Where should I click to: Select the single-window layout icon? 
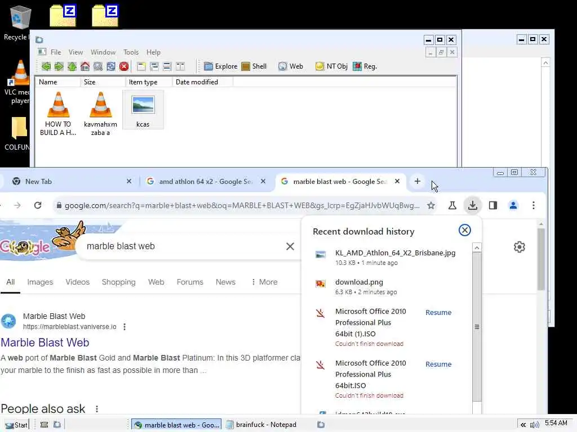tap(141, 66)
